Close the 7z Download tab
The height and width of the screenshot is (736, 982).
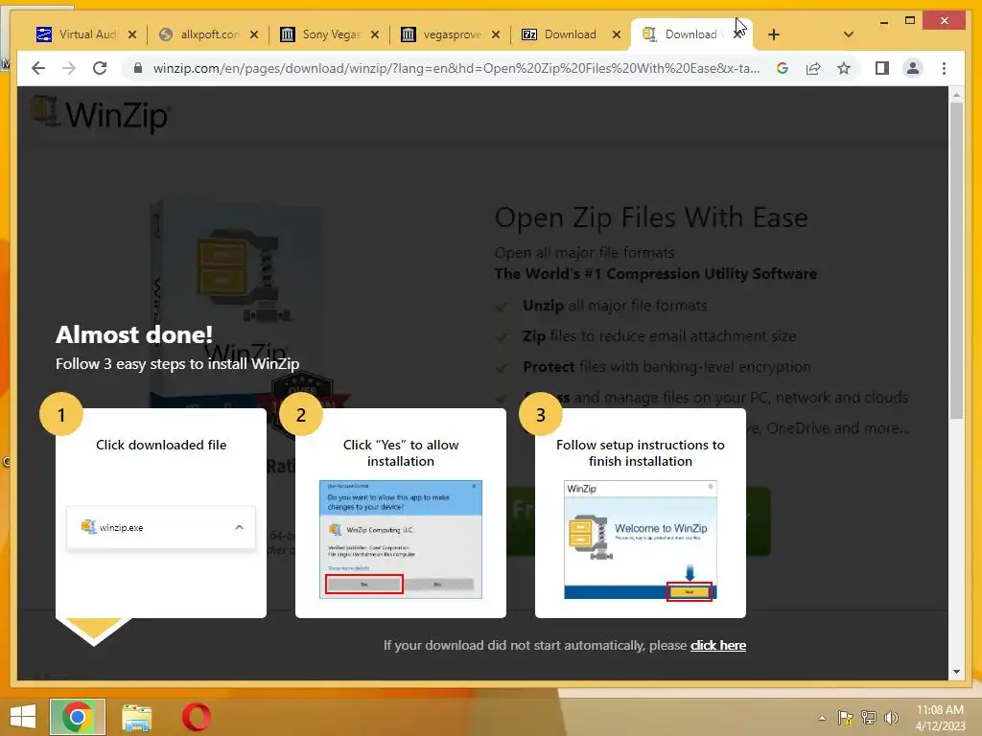click(617, 34)
